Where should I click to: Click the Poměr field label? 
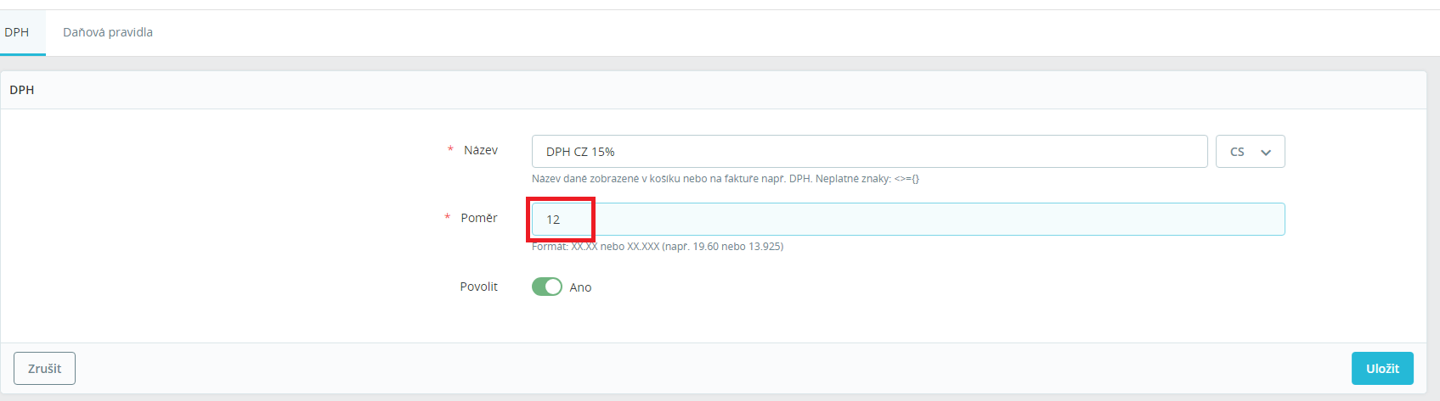pos(479,218)
